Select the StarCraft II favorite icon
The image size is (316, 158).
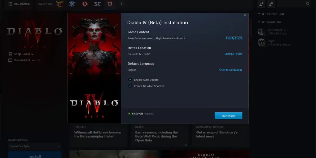click(x=72, y=4)
